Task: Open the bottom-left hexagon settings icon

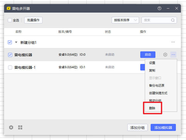Action: pos(11,127)
